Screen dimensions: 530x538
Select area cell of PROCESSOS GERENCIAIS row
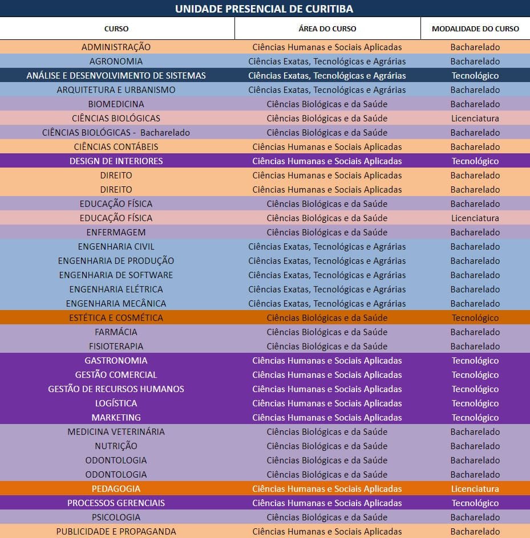(x=327, y=503)
